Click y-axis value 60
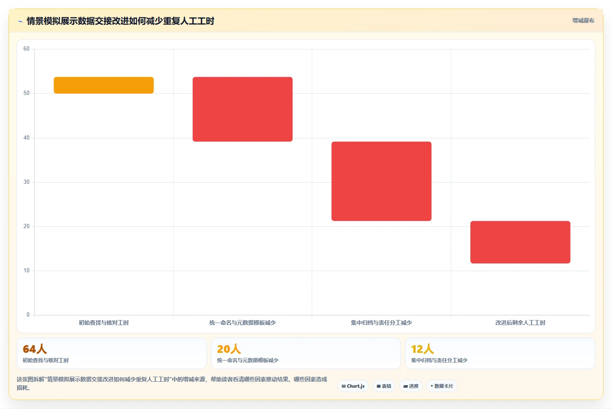Screen dimensions: 612x409 point(26,49)
